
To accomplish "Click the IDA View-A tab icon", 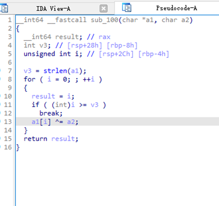I will (4, 8).
